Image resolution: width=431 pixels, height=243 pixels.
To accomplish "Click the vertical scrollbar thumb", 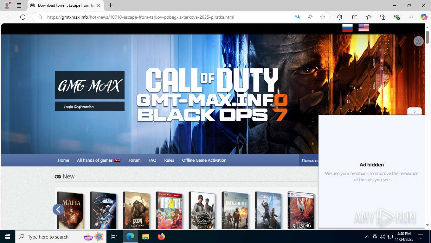I will (427, 37).
